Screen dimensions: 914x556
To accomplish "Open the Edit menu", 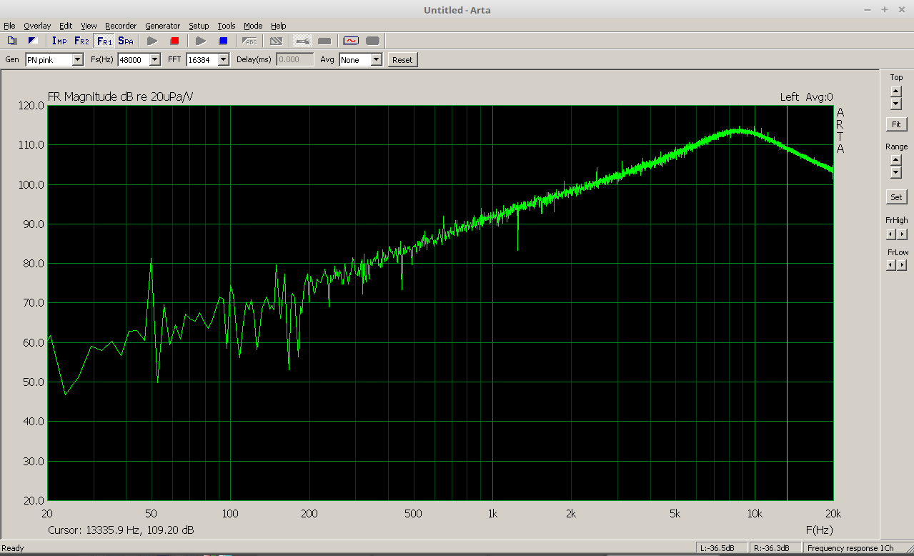I will [x=66, y=26].
